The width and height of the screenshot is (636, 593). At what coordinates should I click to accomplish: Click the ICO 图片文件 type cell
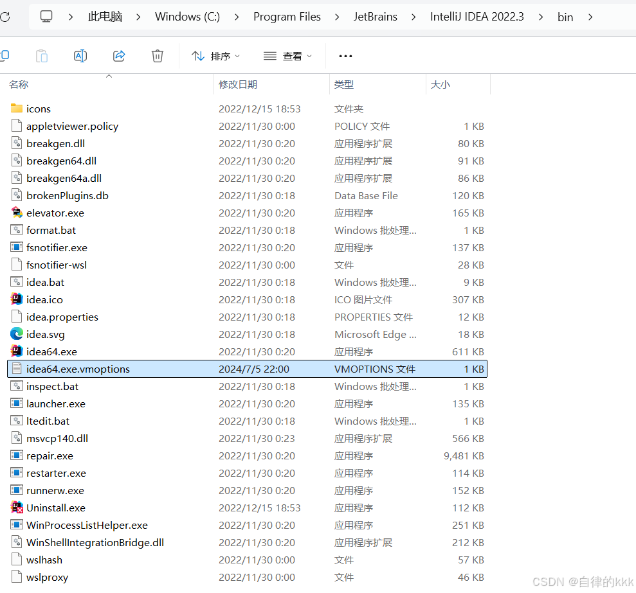(x=363, y=299)
